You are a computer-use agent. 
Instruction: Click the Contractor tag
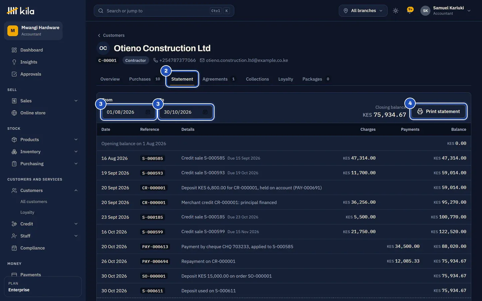click(136, 61)
